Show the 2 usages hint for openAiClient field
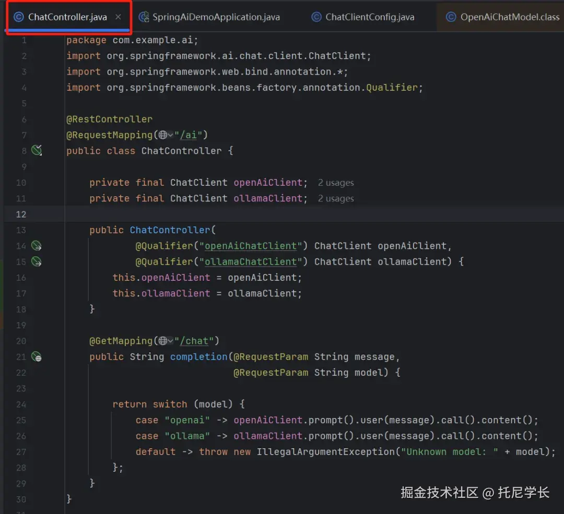564x514 pixels. [x=336, y=183]
